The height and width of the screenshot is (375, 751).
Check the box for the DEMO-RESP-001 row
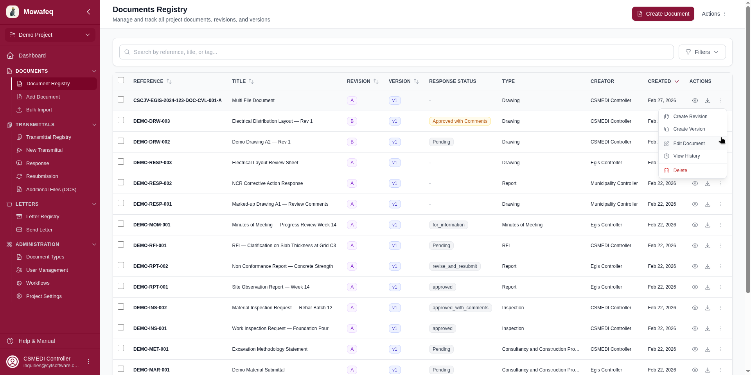click(x=121, y=203)
